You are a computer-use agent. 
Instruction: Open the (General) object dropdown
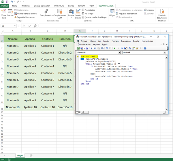(x=119, y=53)
